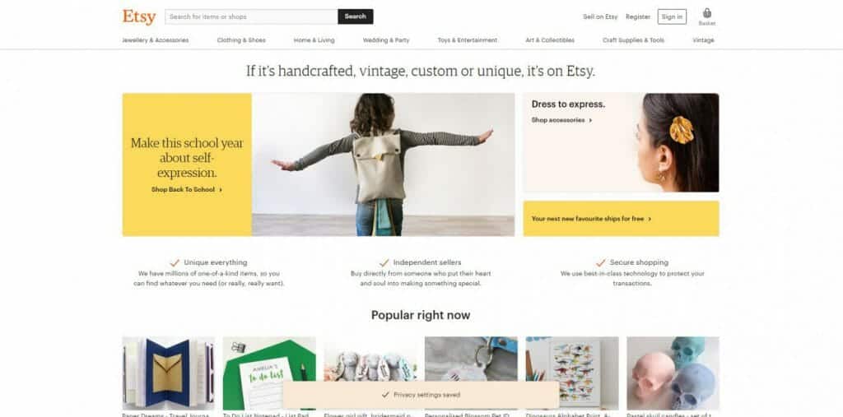The height and width of the screenshot is (417, 843).
Task: Click the Secure shopping checkmark icon
Action: (600, 262)
